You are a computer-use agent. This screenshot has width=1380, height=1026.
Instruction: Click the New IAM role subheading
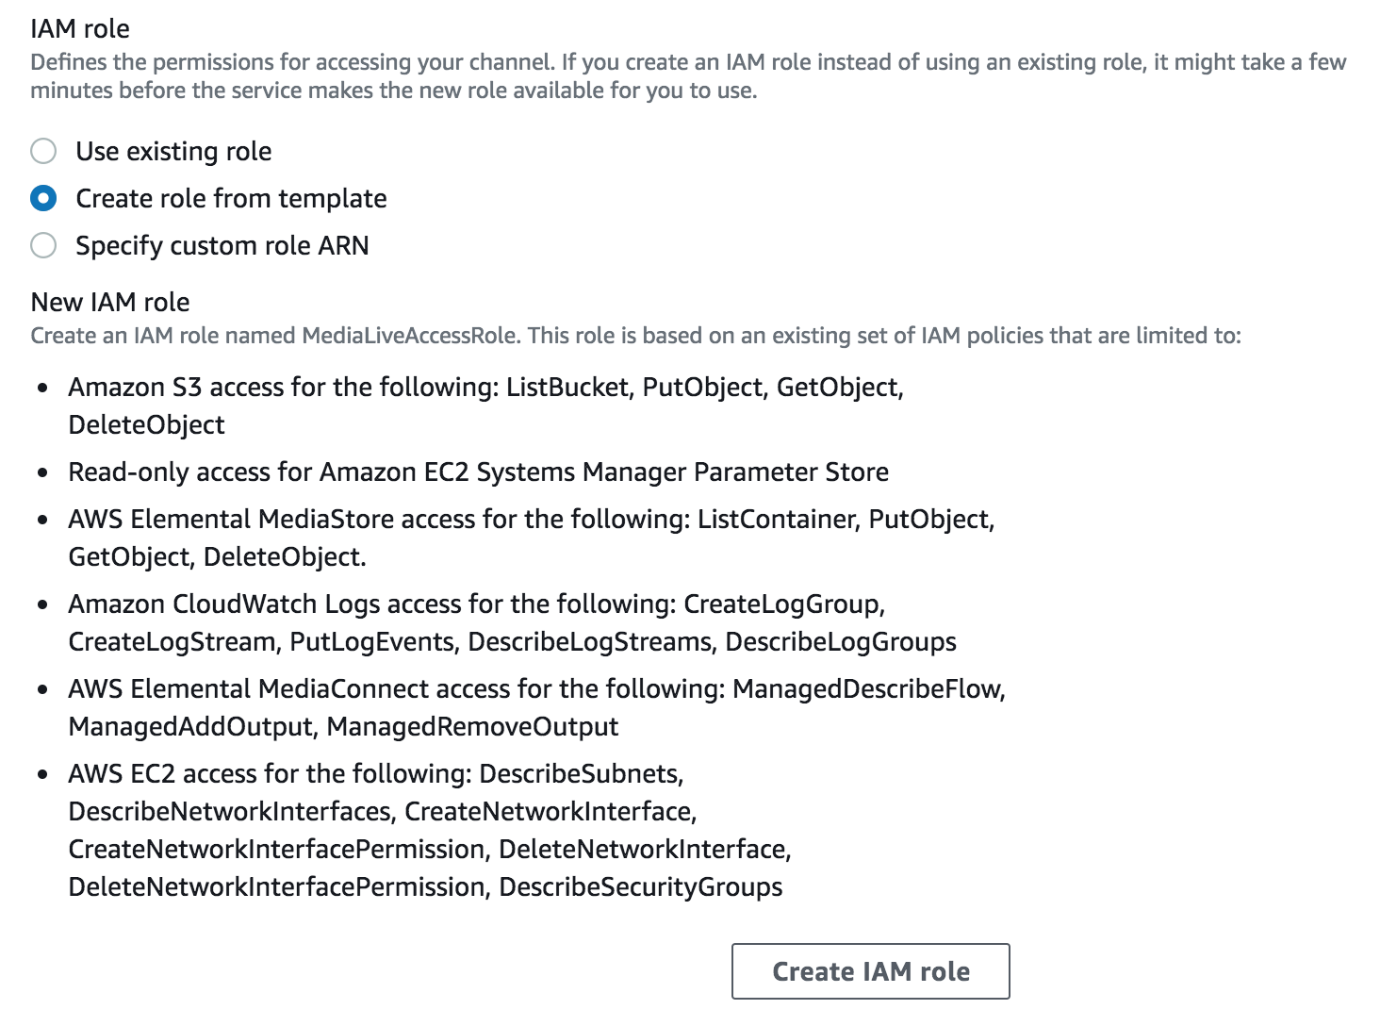(x=110, y=302)
